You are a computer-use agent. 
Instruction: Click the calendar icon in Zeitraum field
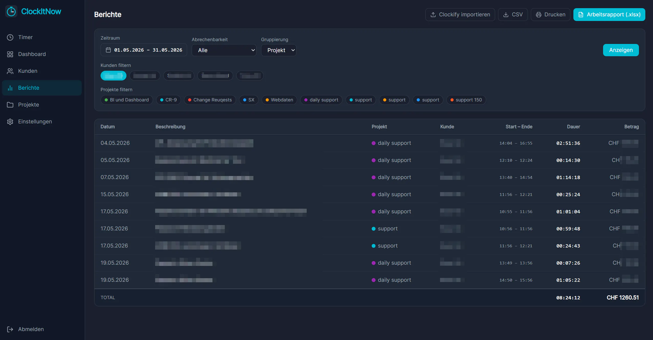(x=108, y=50)
